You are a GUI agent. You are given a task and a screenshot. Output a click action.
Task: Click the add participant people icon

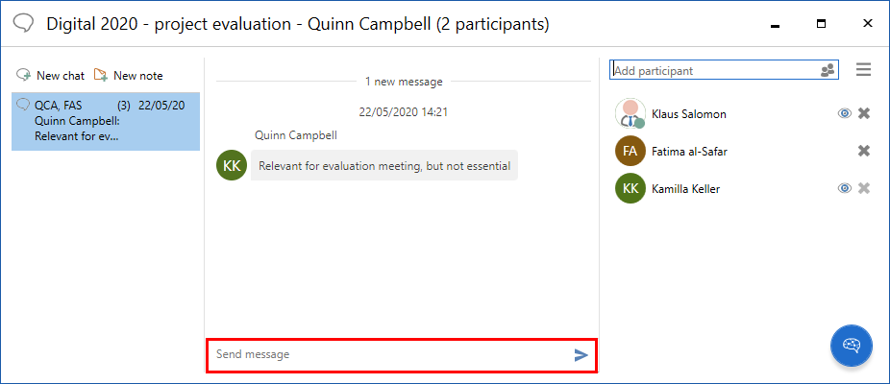pos(828,70)
